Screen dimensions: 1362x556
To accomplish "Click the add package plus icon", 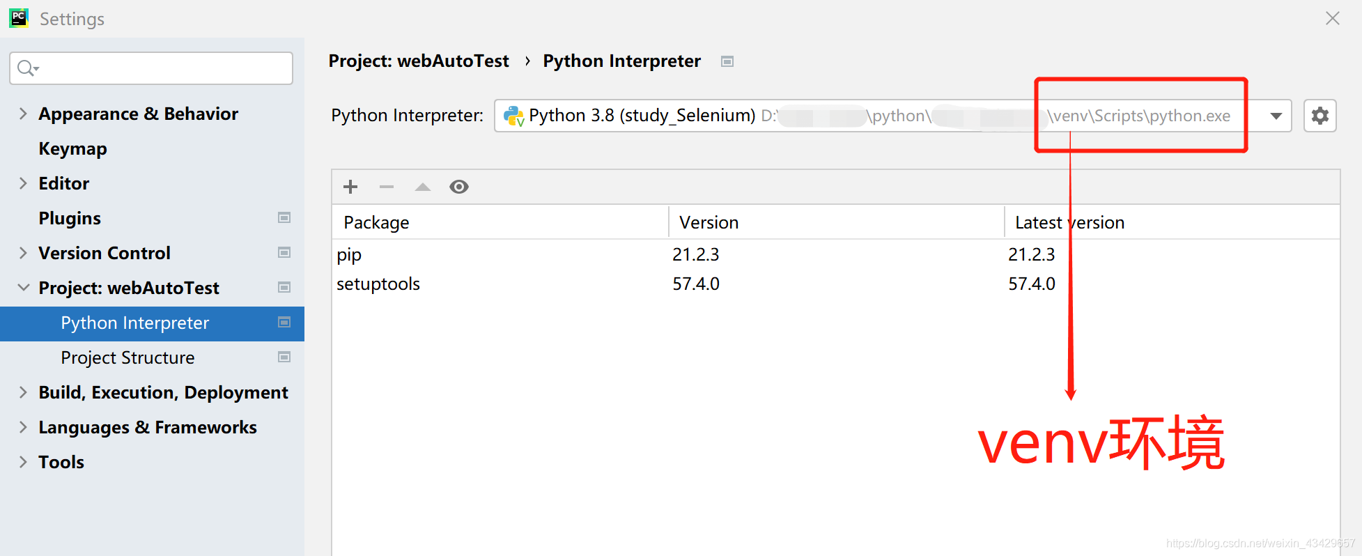I will 350,187.
